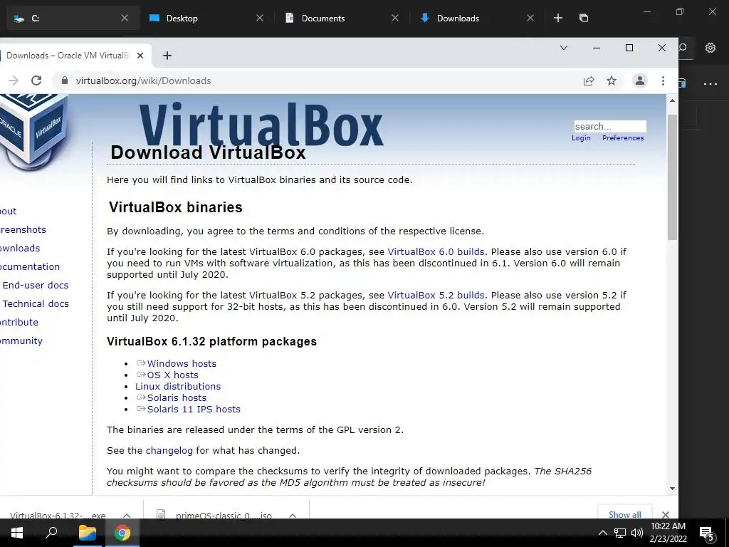Open Chrome's three-dot menu
The width and height of the screenshot is (729, 547).
click(663, 80)
